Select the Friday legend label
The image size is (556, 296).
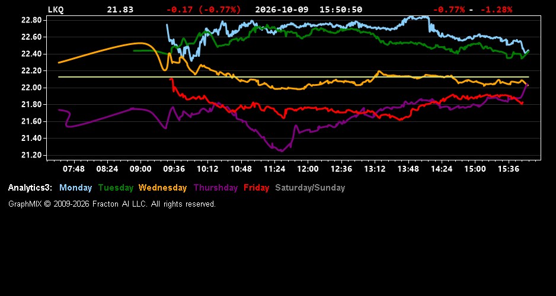(x=257, y=188)
